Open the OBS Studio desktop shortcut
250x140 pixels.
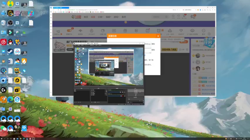point(10,23)
